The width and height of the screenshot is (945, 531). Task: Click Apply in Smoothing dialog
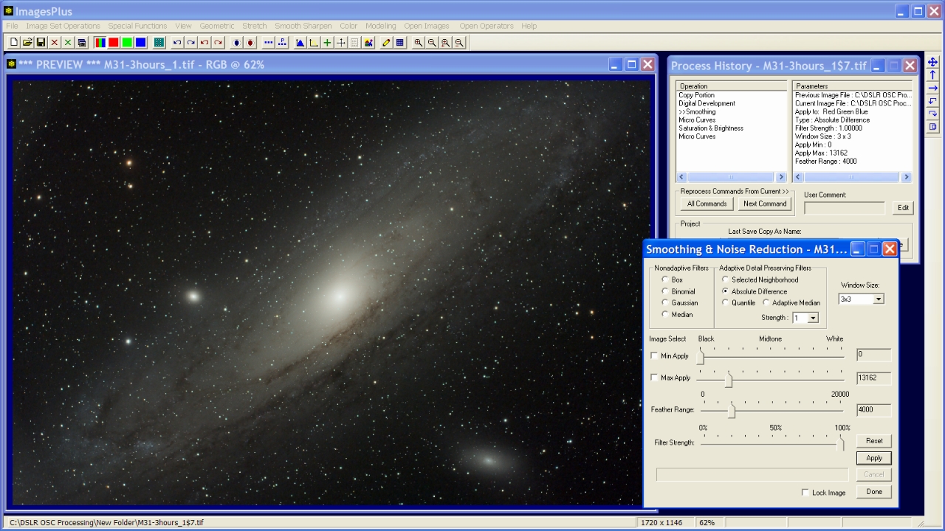pos(874,458)
